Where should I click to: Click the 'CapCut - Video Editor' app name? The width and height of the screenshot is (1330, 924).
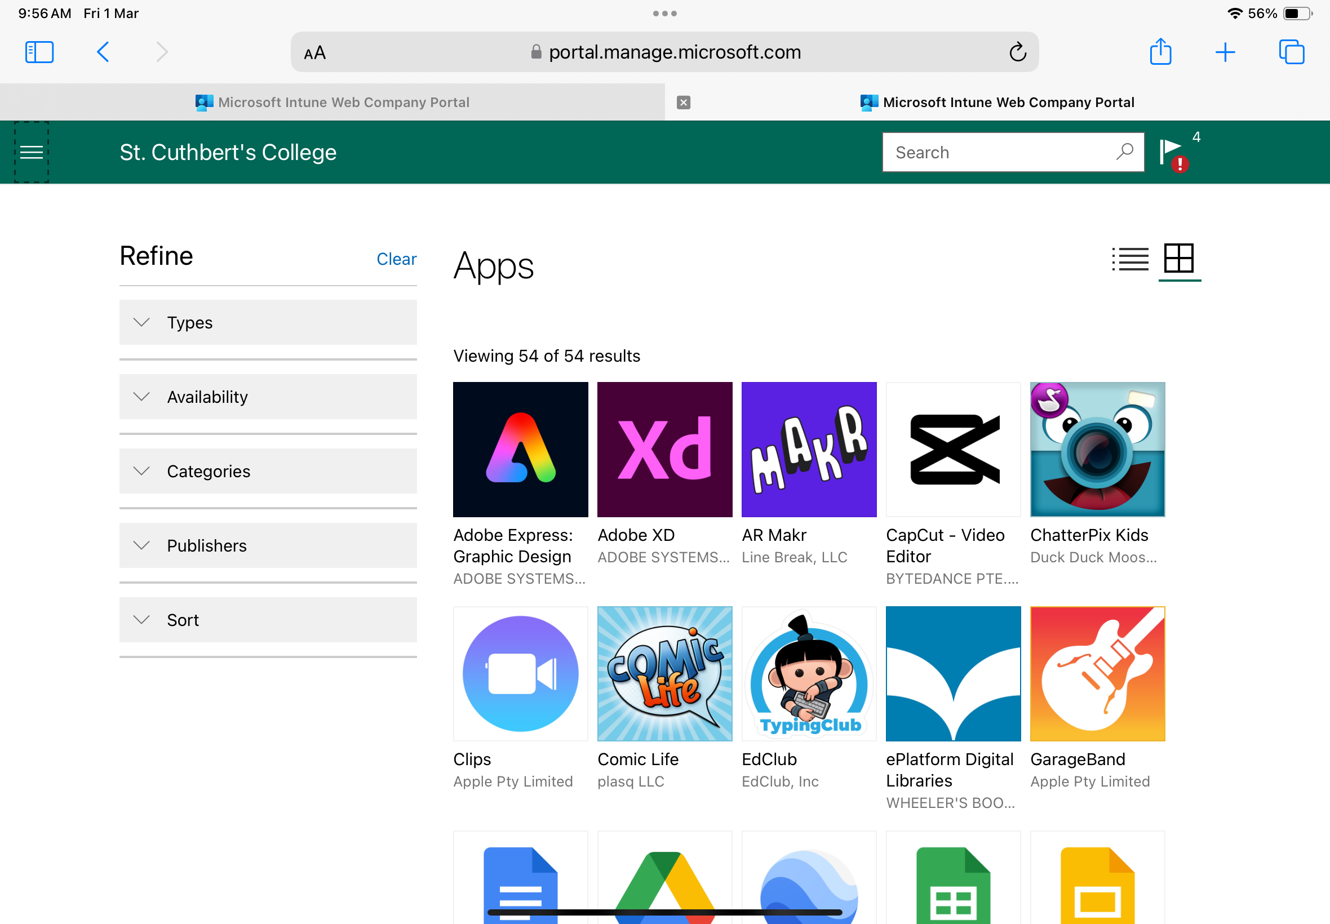(x=945, y=545)
